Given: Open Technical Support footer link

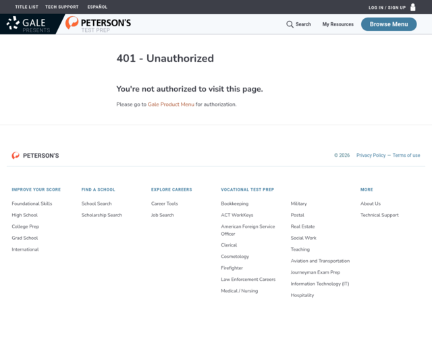Looking at the screenshot, I should pyautogui.click(x=379, y=215).
